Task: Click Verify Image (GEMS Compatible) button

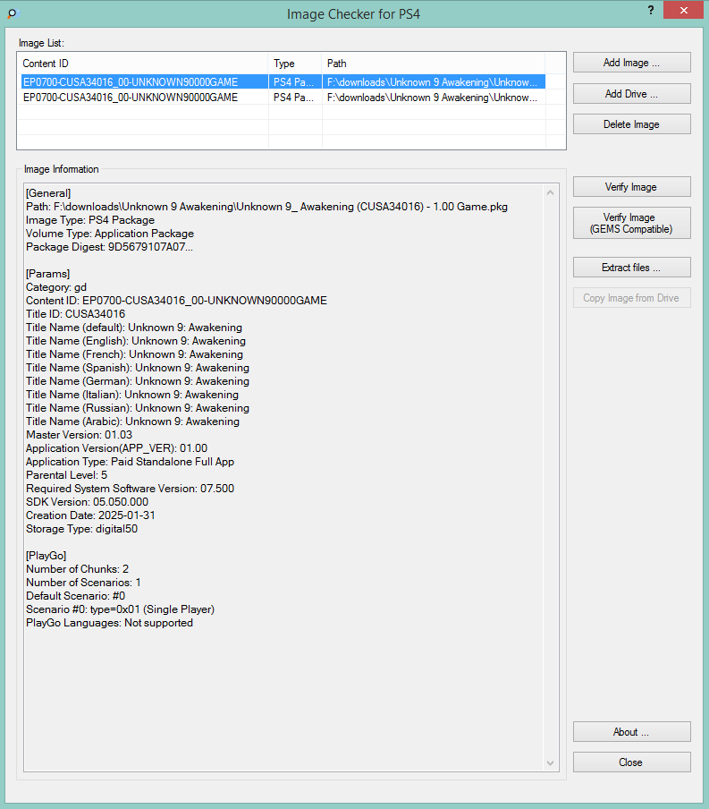Action: click(631, 223)
